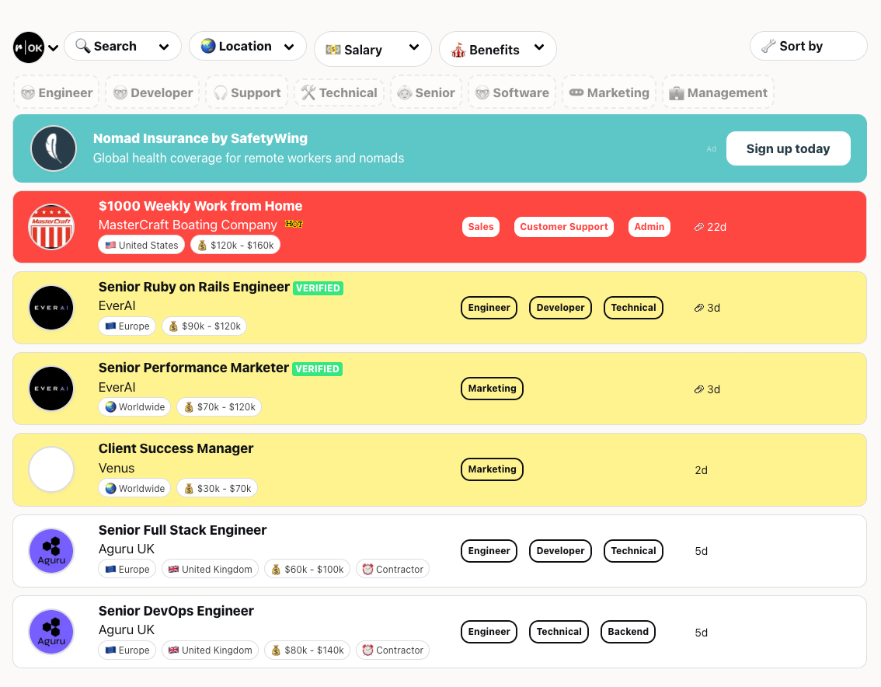Click the $80k - $140k salary badge

pyautogui.click(x=308, y=650)
